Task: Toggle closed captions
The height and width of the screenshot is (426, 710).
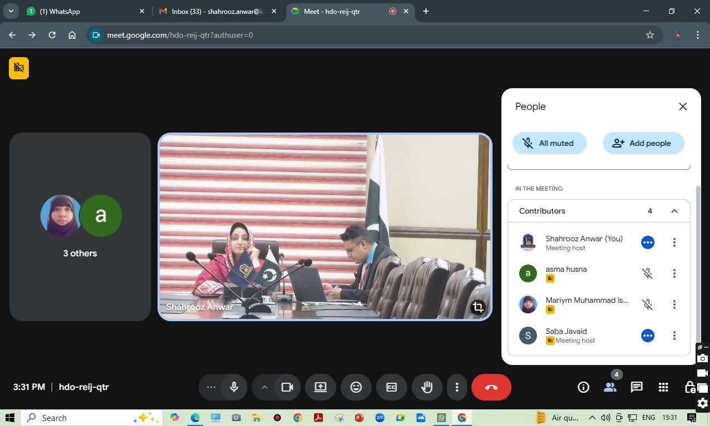Action: tap(392, 387)
